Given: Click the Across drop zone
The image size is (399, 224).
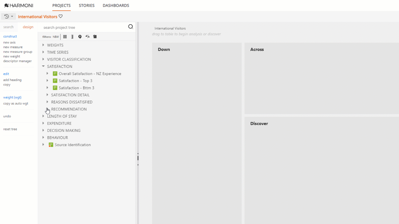Looking at the screenshot, I should coord(322,78).
